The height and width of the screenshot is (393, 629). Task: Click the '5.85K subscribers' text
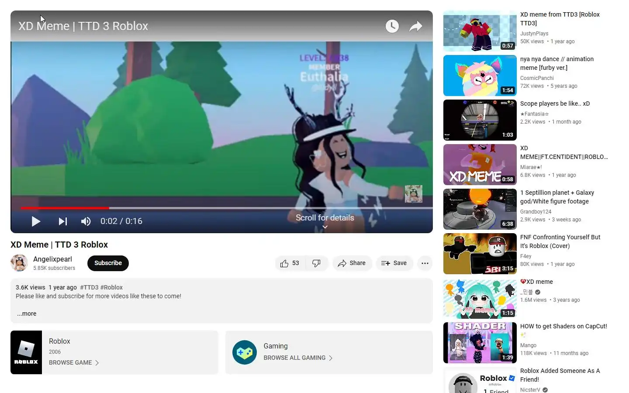tap(54, 268)
